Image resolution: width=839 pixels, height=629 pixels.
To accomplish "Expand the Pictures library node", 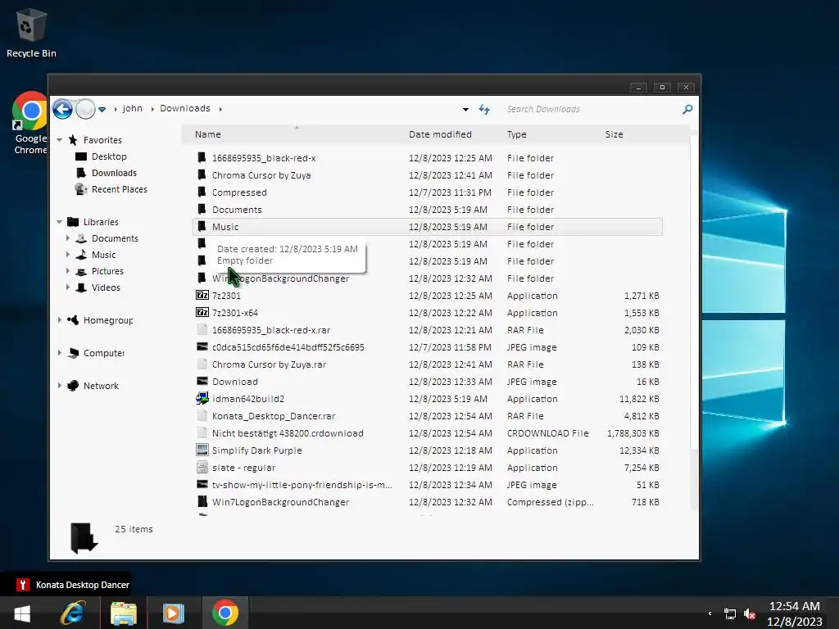I will tap(68, 271).
